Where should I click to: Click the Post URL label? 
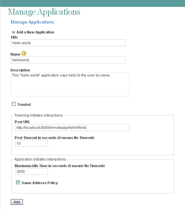pyautogui.click(x=22, y=122)
